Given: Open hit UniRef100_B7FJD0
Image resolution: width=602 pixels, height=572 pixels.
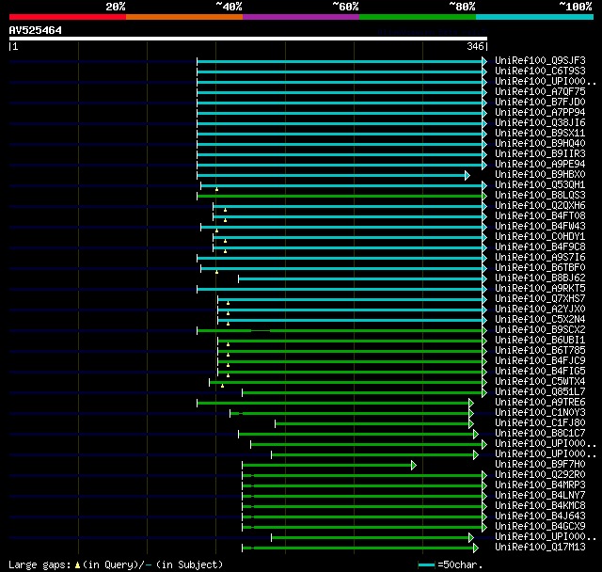Looking at the screenshot, I should pyautogui.click(x=540, y=103).
